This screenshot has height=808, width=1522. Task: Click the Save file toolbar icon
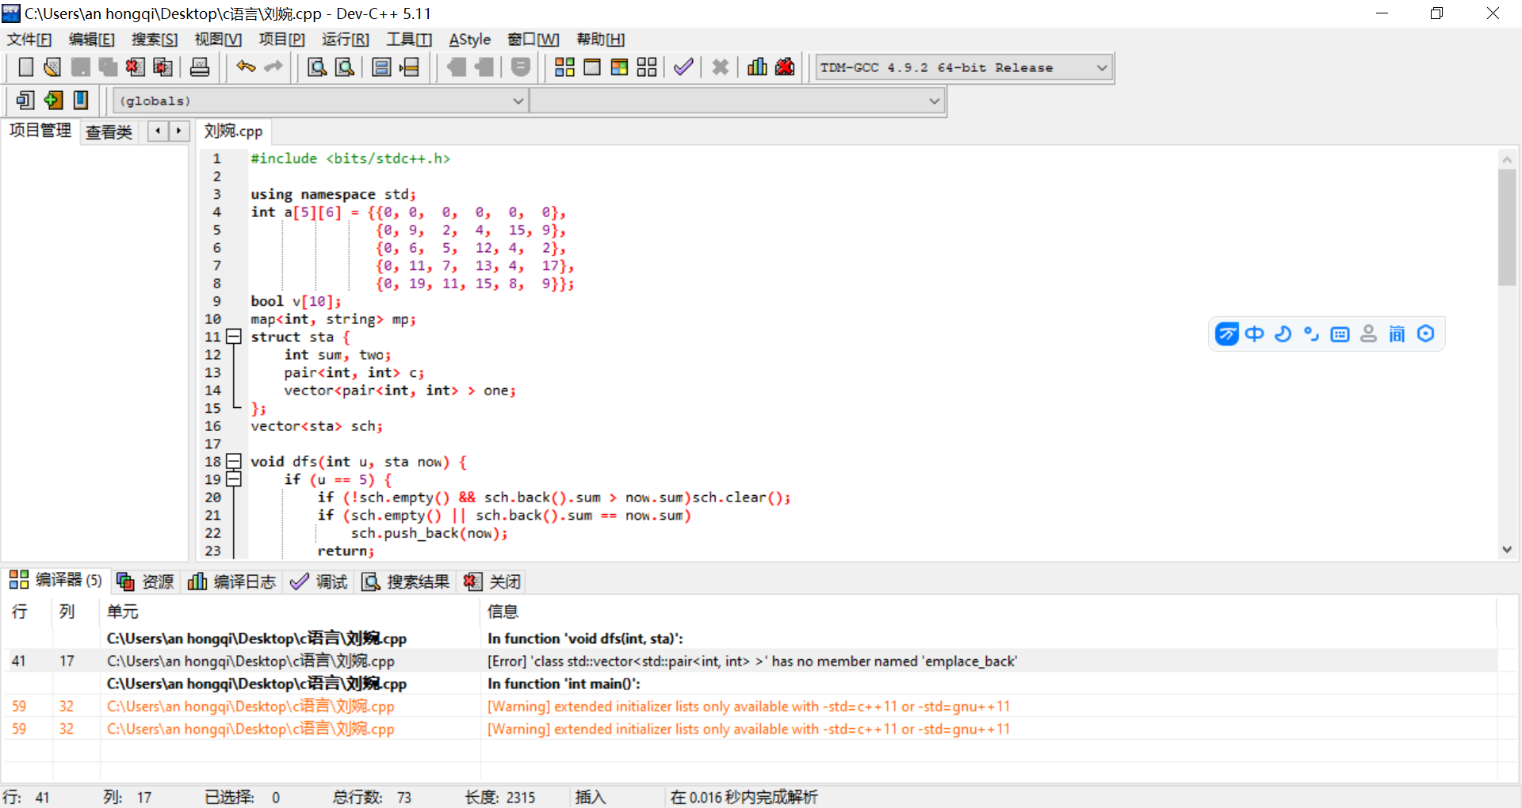(x=80, y=67)
